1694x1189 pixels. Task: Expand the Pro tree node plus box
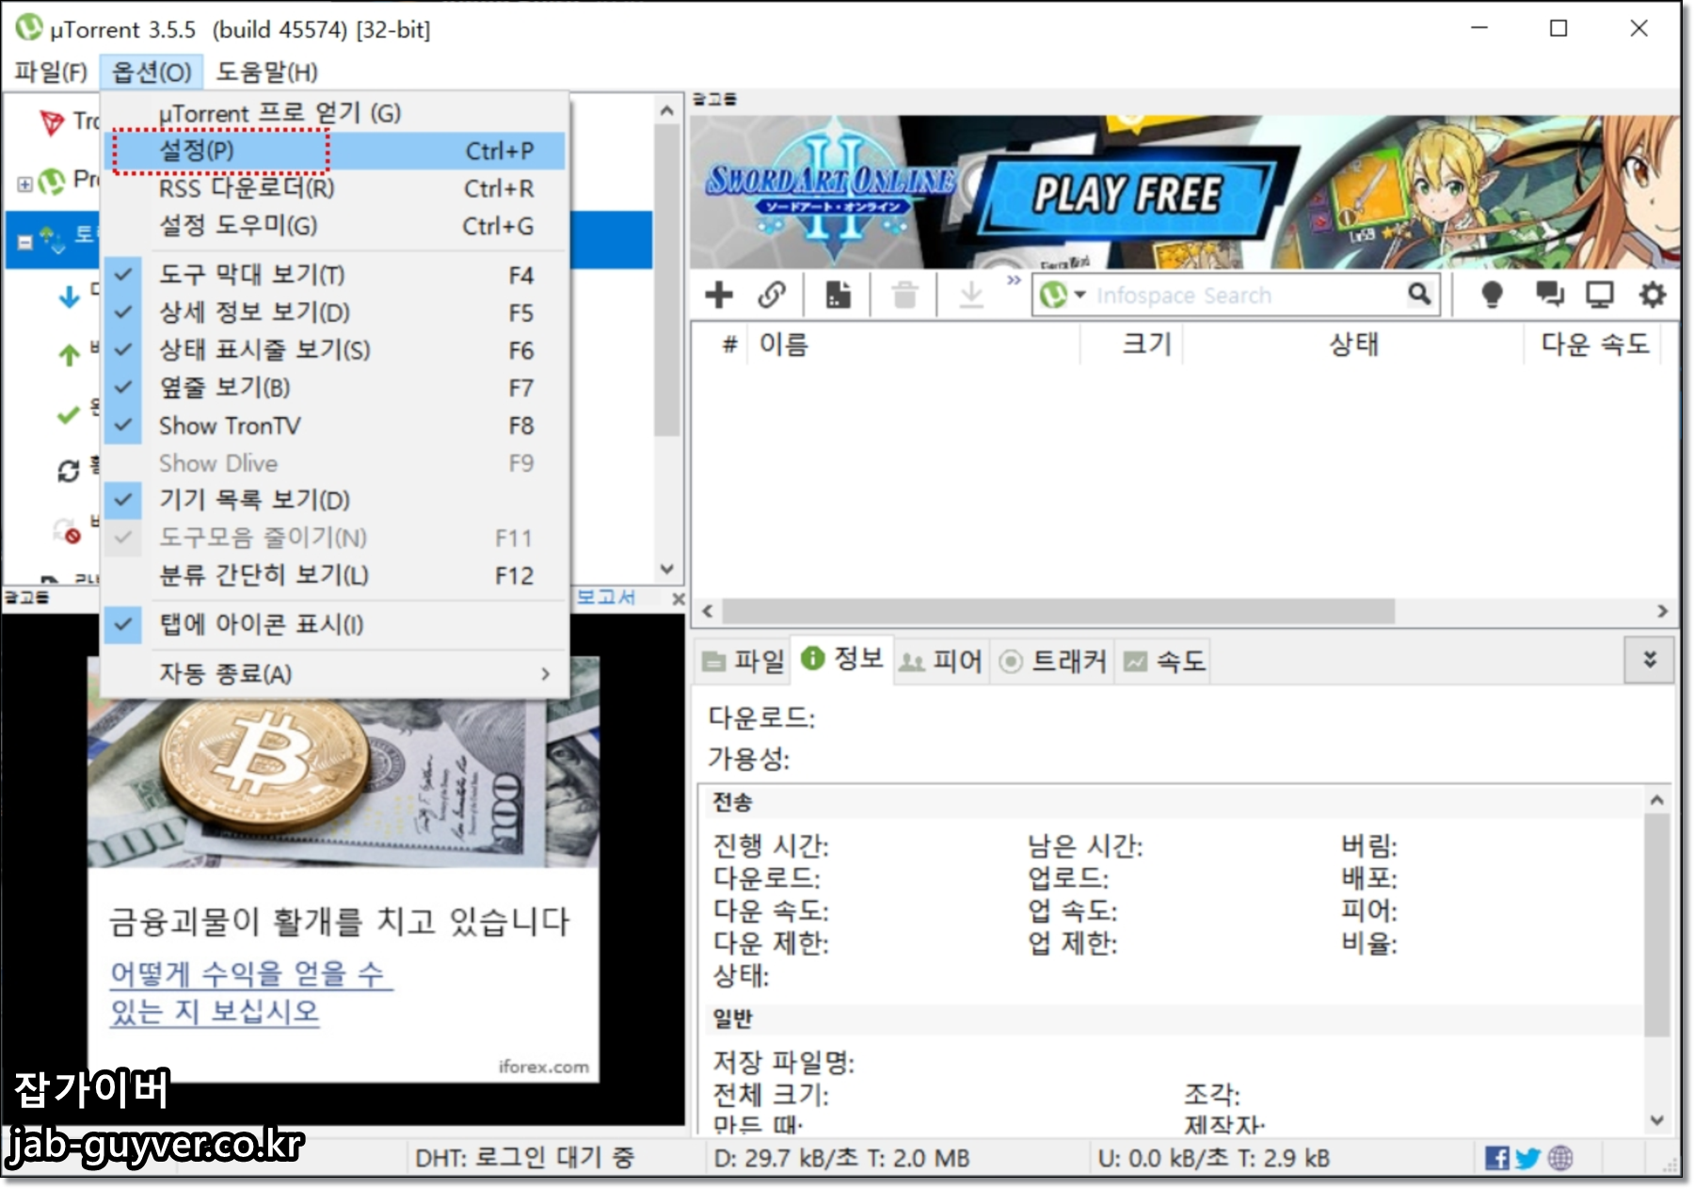point(25,184)
